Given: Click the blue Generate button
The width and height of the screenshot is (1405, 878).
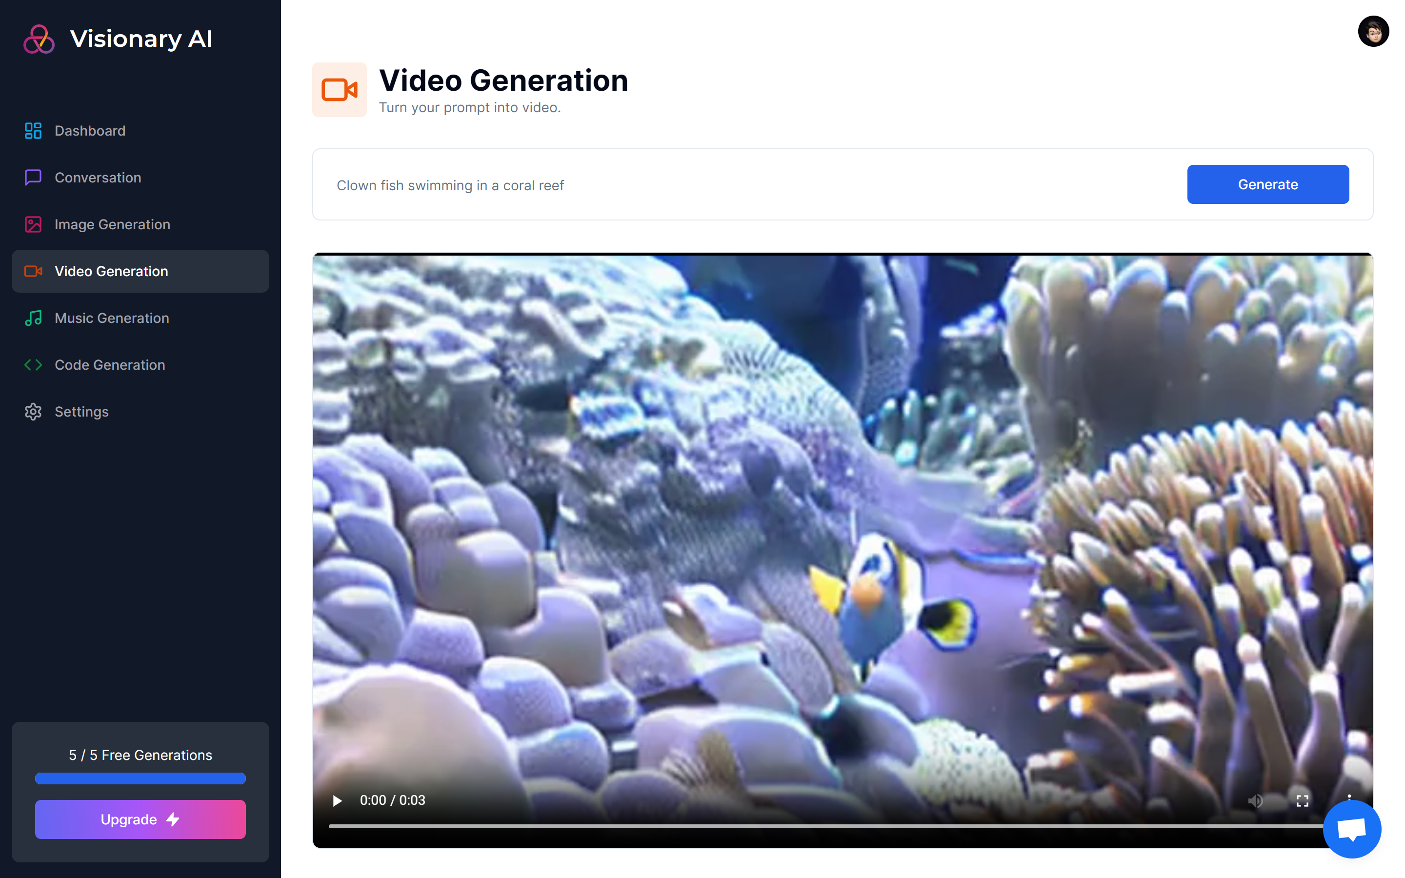Looking at the screenshot, I should pos(1267,184).
